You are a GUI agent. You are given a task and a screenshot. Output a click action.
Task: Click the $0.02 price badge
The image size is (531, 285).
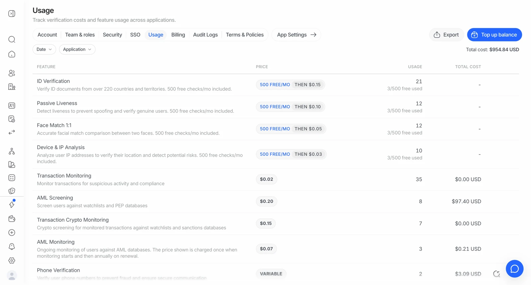(266, 179)
